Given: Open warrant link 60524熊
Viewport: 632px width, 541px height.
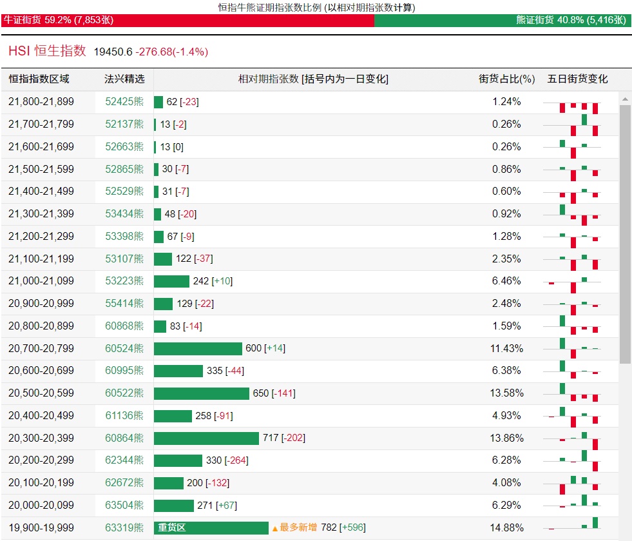Looking at the screenshot, I should (x=124, y=348).
